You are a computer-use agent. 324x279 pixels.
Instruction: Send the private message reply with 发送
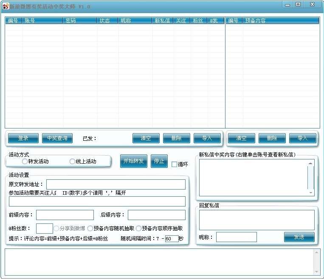click(x=299, y=237)
